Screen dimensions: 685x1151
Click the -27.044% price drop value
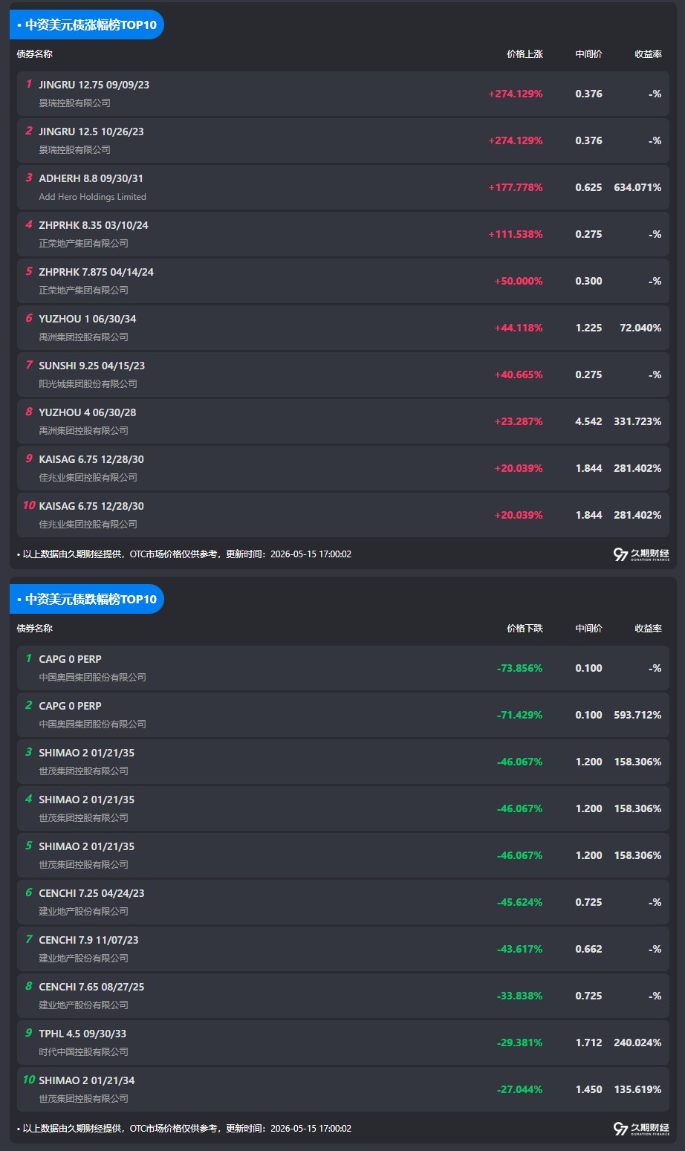(519, 1089)
